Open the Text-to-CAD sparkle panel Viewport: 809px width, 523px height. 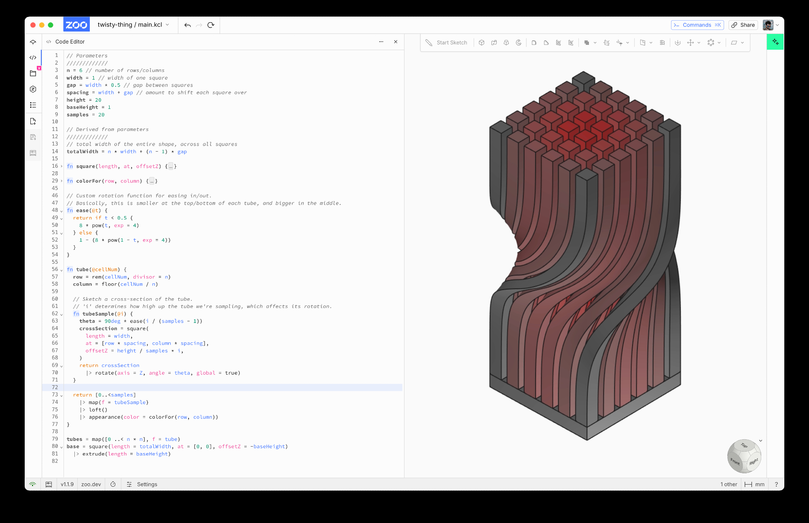[x=775, y=42]
